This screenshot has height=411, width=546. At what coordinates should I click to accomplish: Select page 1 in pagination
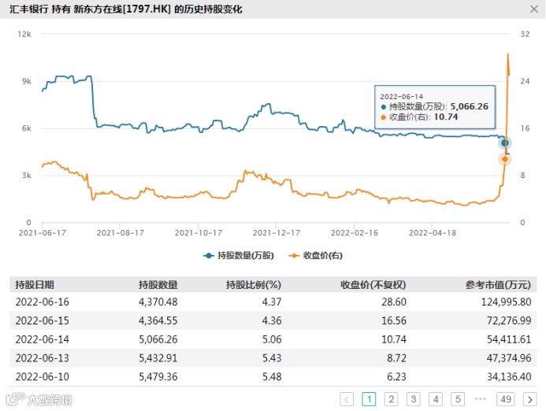[369, 399]
